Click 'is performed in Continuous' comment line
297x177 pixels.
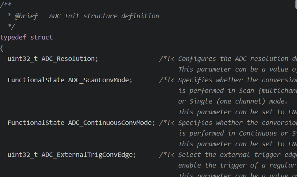[228, 134]
